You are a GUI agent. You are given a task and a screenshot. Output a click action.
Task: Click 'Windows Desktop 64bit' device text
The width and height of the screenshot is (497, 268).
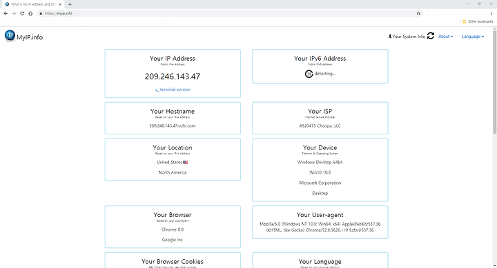tap(320, 162)
